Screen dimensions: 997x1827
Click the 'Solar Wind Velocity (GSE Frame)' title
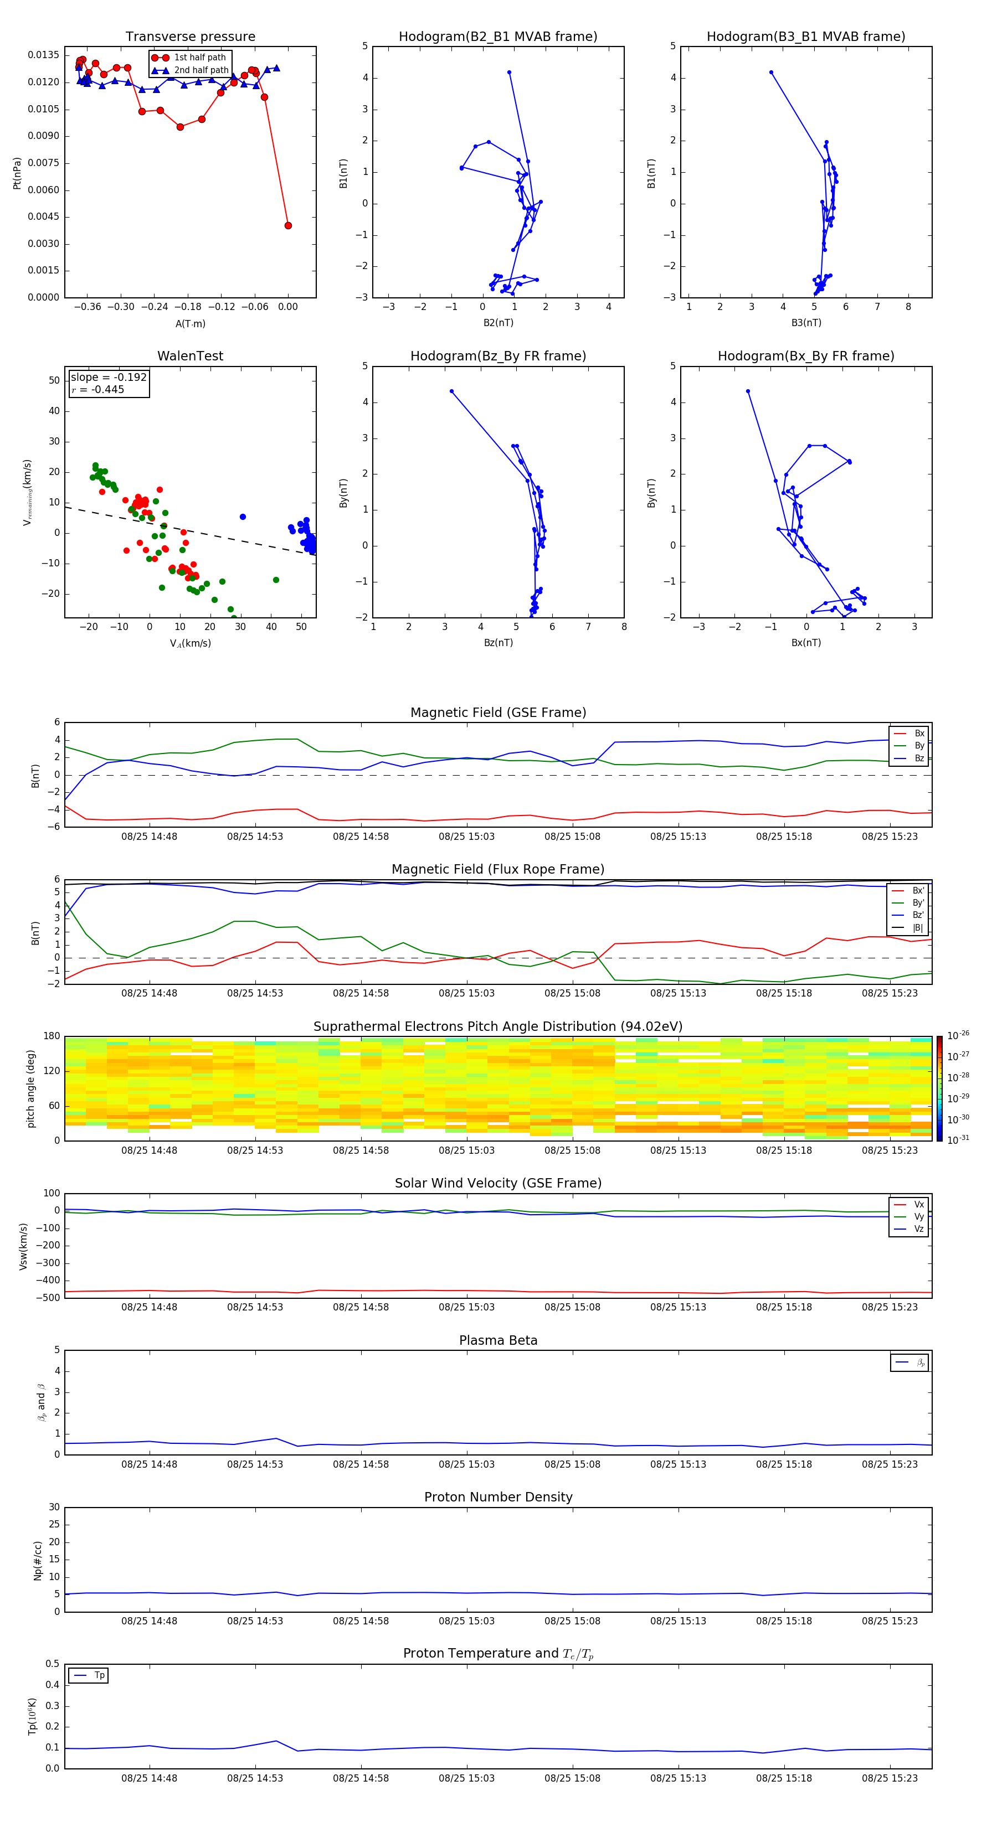click(x=498, y=1183)
